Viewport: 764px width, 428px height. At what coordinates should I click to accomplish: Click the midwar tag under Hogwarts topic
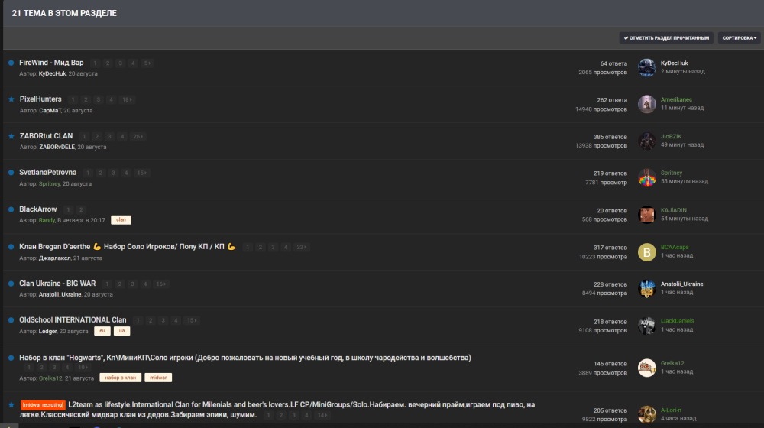point(158,378)
